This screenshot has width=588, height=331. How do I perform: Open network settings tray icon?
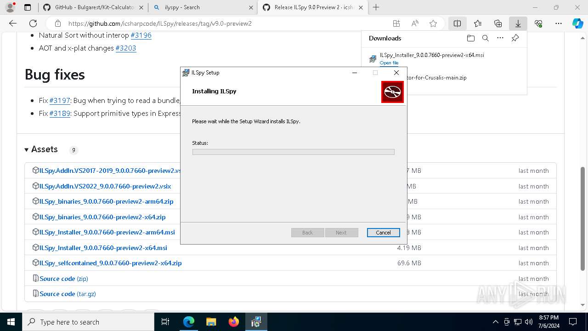518,322
